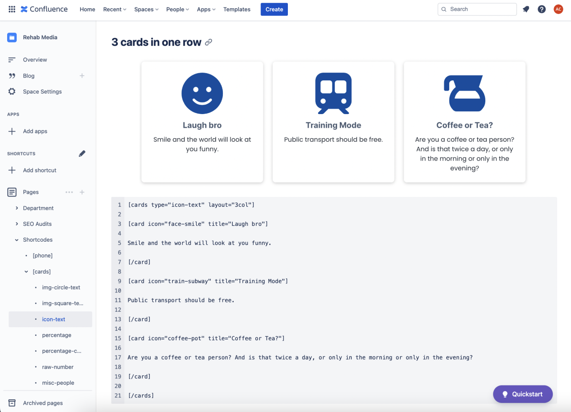Click the edit shortcuts pencil icon
Viewport: 571px width, 412px height.
82,154
